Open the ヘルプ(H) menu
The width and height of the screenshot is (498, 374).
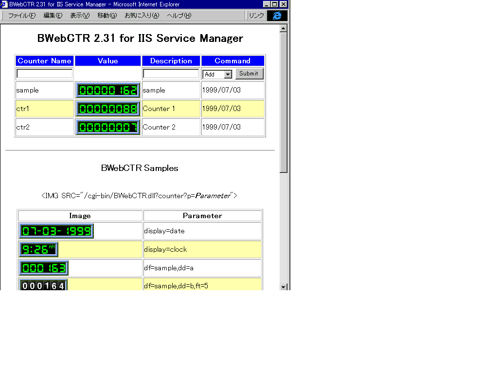coord(179,15)
